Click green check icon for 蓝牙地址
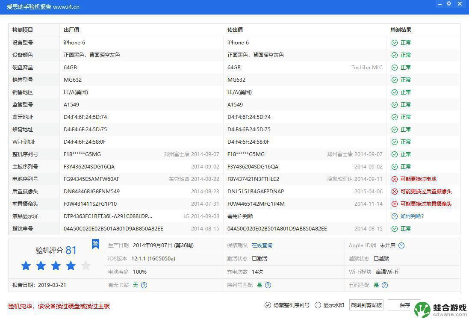Image resolution: width=469 pixels, height=319 pixels. (395, 117)
